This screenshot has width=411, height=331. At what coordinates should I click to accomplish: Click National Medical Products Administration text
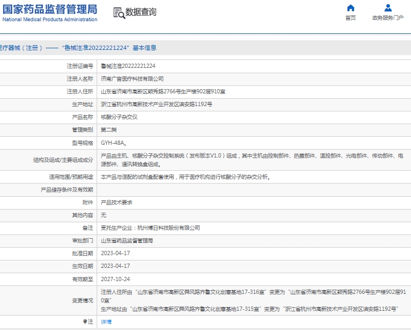(50, 20)
